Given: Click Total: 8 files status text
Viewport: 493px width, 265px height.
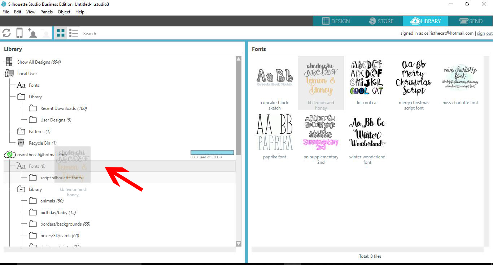Looking at the screenshot, I should (370, 256).
